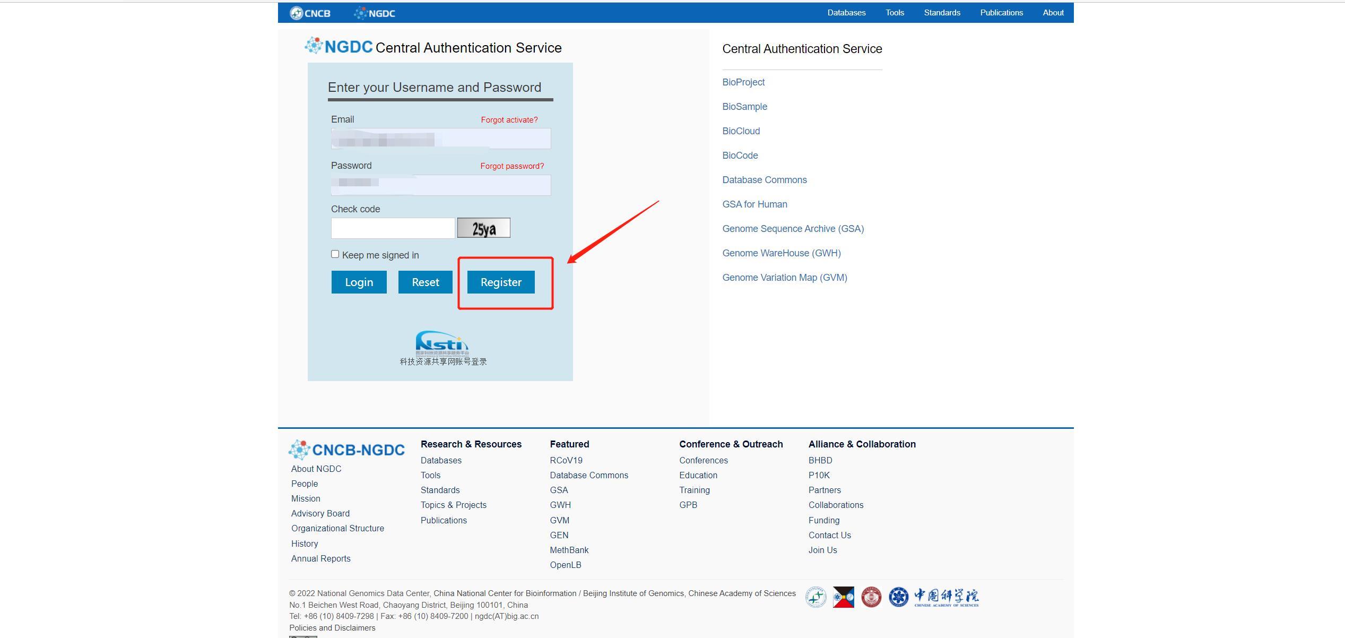Image resolution: width=1345 pixels, height=638 pixels.
Task: Open Genome Sequence Archive (GSA) link
Action: (x=793, y=229)
